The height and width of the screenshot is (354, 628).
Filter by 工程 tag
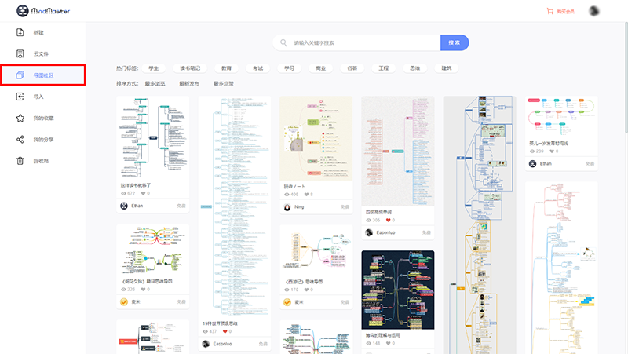click(x=384, y=68)
